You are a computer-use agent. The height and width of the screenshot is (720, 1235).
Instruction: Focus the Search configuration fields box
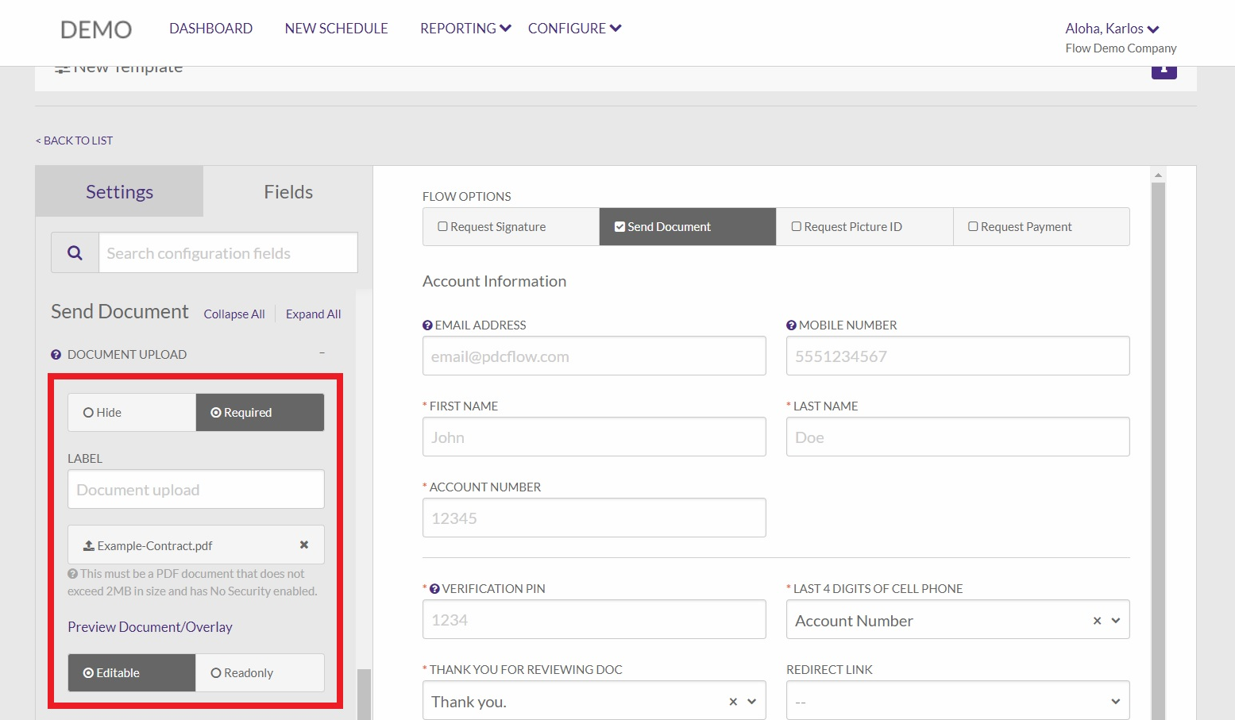[x=228, y=252]
